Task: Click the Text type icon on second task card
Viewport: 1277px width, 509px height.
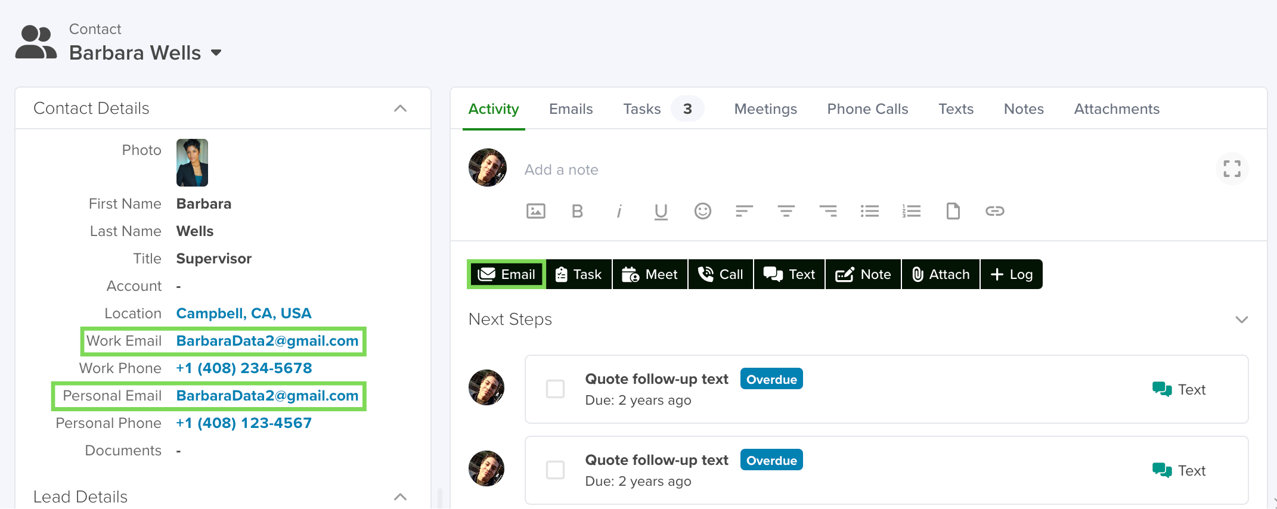Action: 1162,470
